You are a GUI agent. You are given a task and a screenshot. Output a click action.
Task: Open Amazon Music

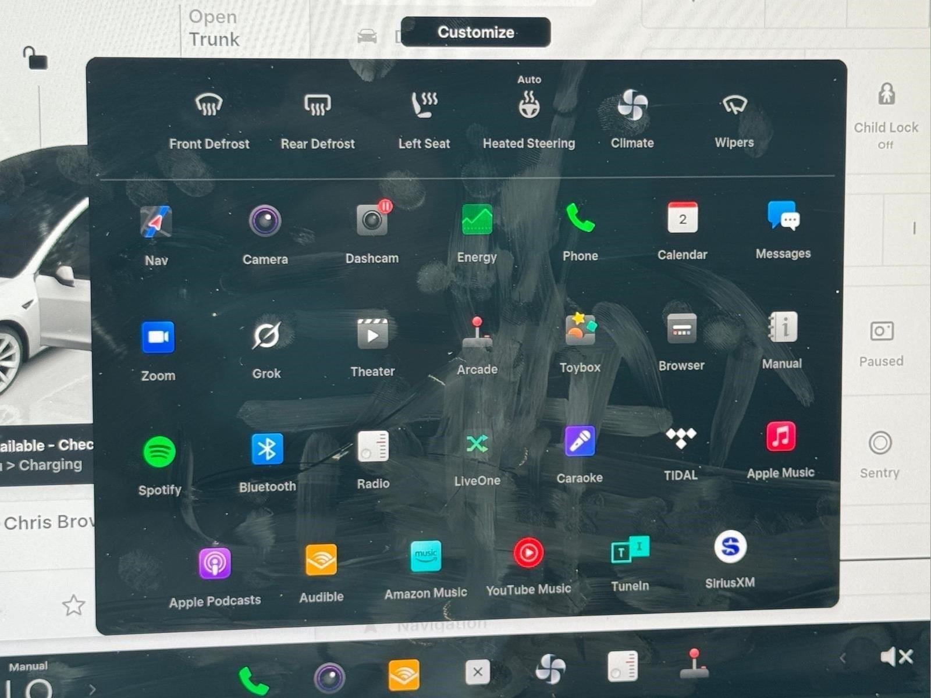(426, 557)
